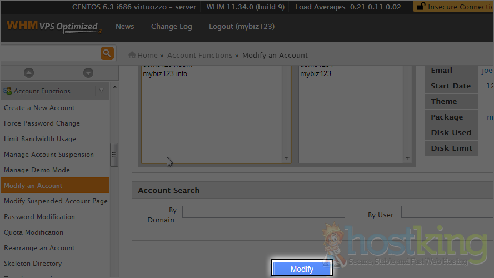Select mybiz123.info in the domain list
The width and height of the screenshot is (494, 278).
coord(165,74)
